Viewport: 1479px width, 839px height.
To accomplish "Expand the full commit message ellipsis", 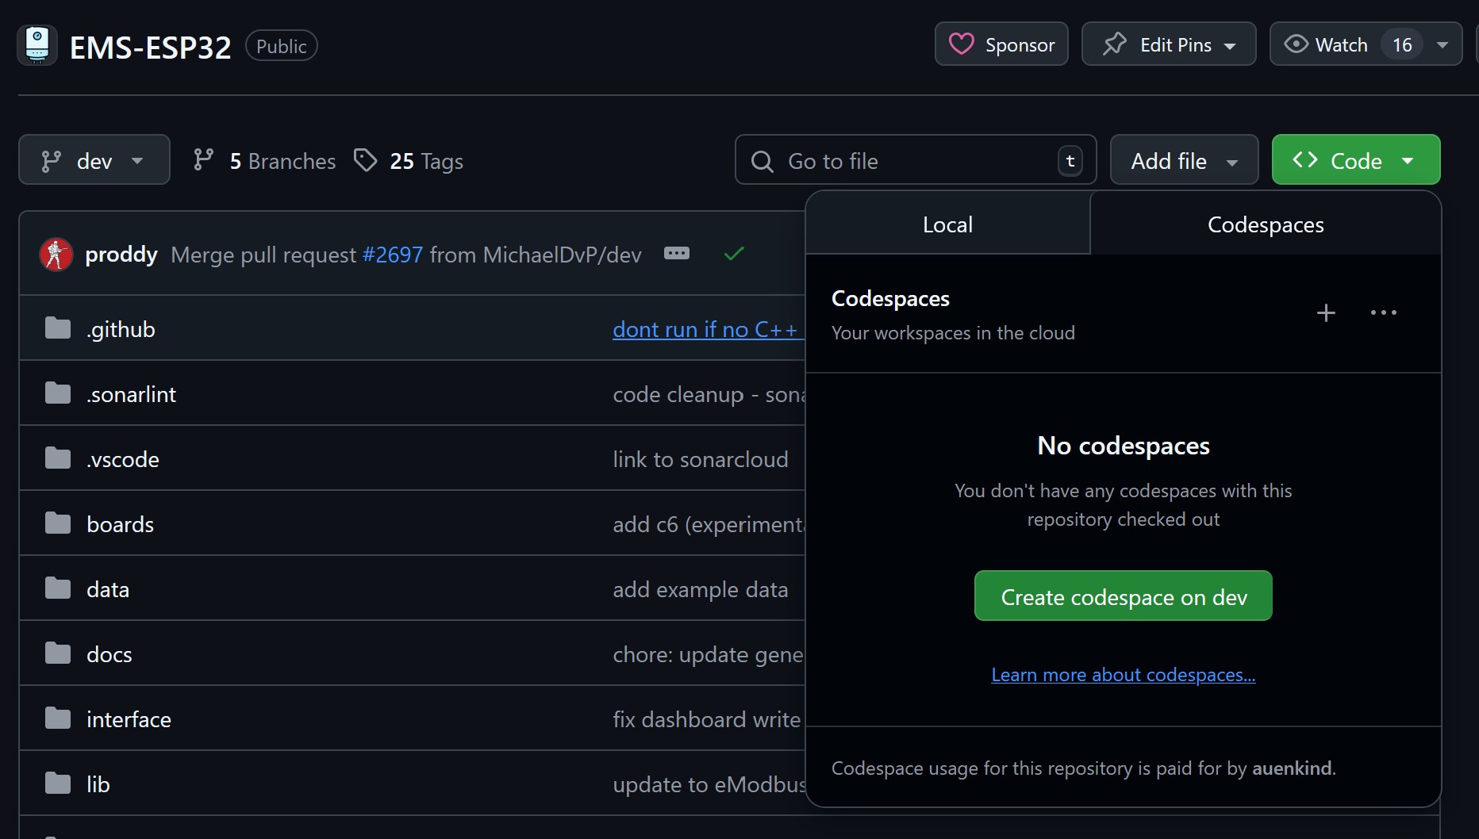I will coord(677,254).
